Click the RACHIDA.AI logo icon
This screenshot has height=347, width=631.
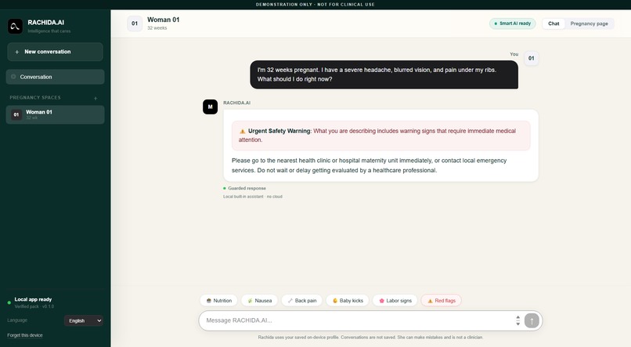(16, 27)
